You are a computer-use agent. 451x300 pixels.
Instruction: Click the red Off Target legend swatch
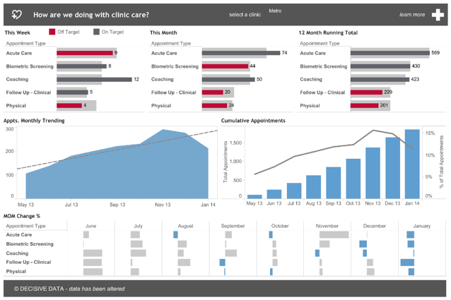click(x=52, y=32)
